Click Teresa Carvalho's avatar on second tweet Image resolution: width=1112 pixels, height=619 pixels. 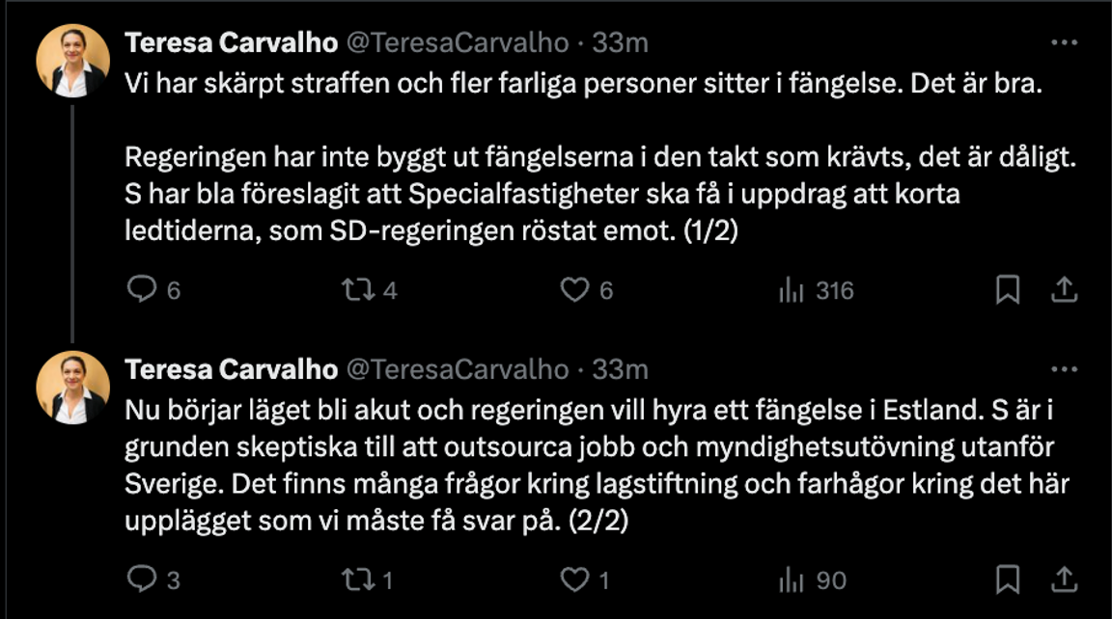pyautogui.click(x=72, y=387)
